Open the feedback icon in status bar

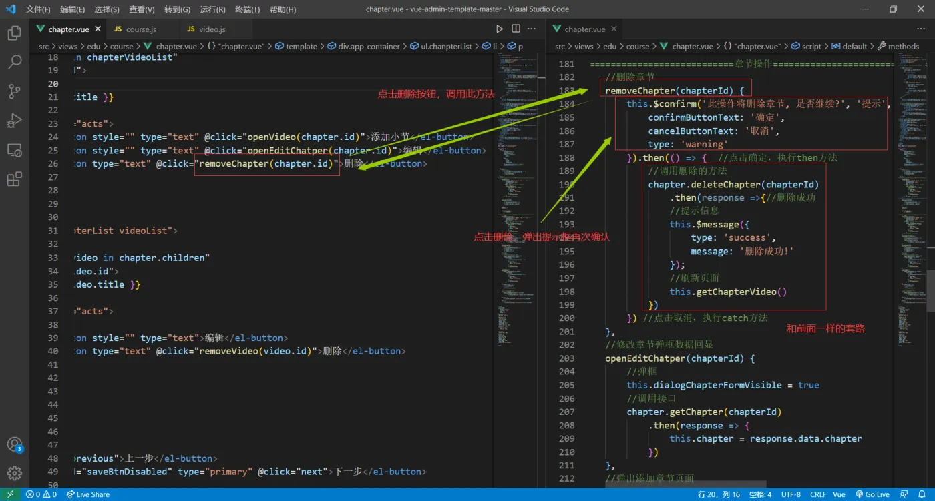904,494
